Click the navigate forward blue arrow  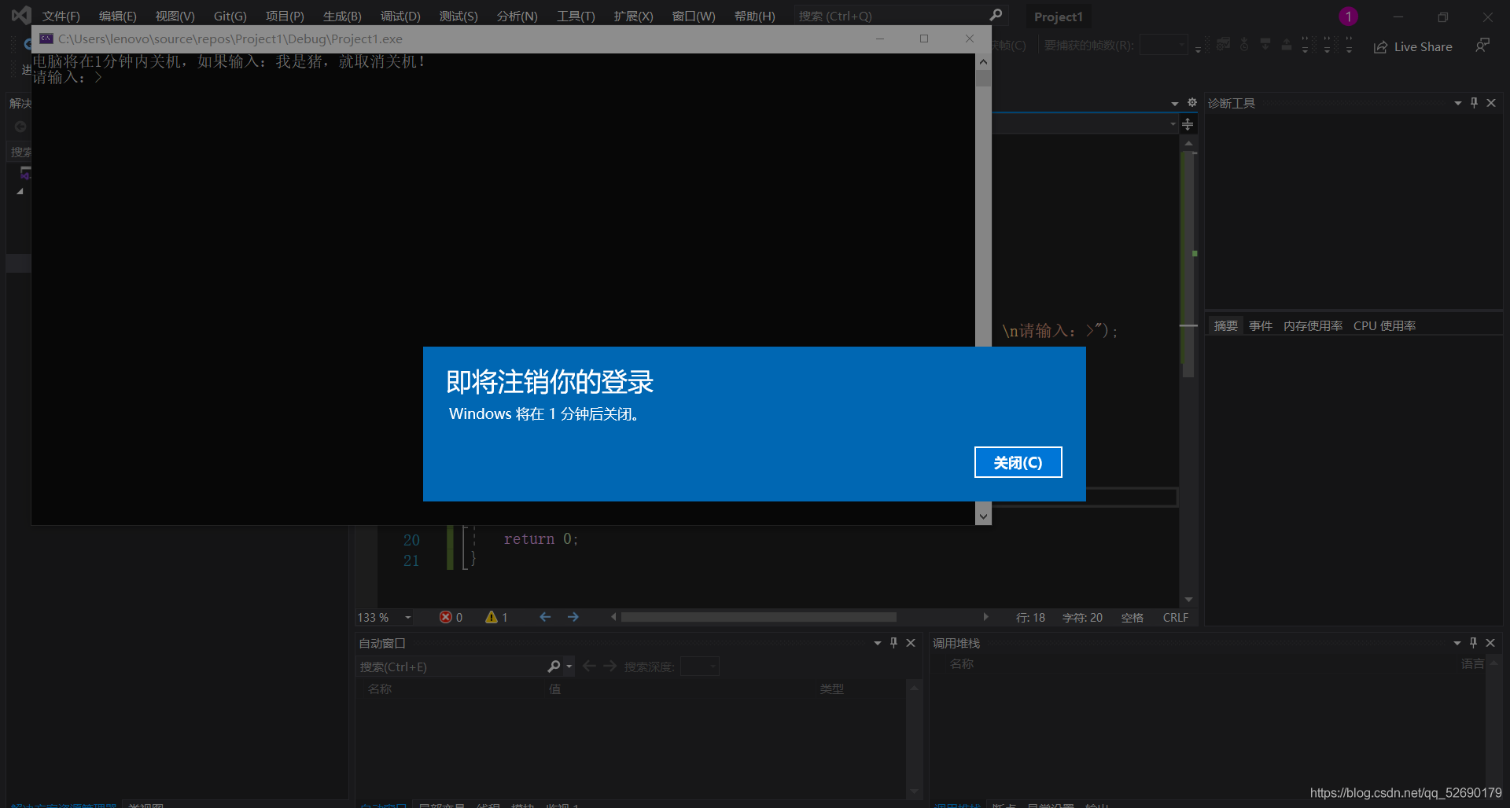573,617
